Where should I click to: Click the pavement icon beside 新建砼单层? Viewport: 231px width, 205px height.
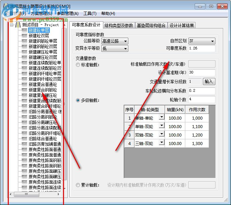point(24,30)
